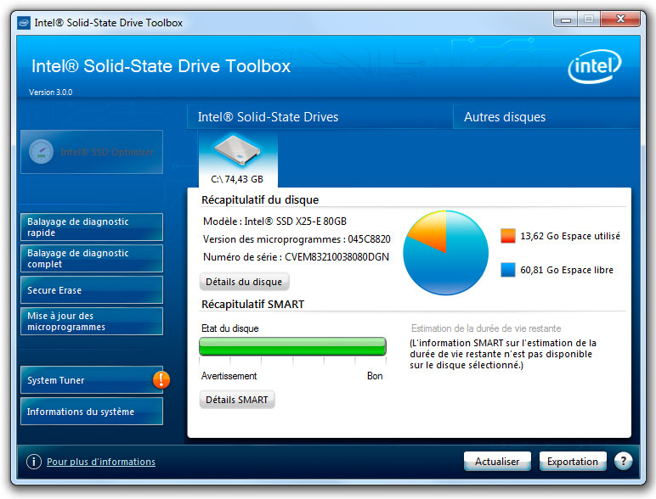Click the Exportation button
656x499 pixels.
(x=573, y=462)
